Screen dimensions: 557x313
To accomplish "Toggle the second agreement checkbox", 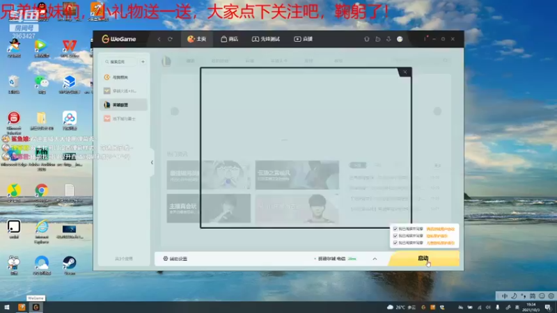I will click(x=395, y=236).
